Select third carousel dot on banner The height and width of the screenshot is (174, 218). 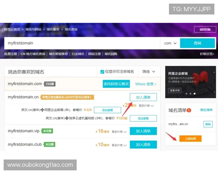tap(194, 94)
